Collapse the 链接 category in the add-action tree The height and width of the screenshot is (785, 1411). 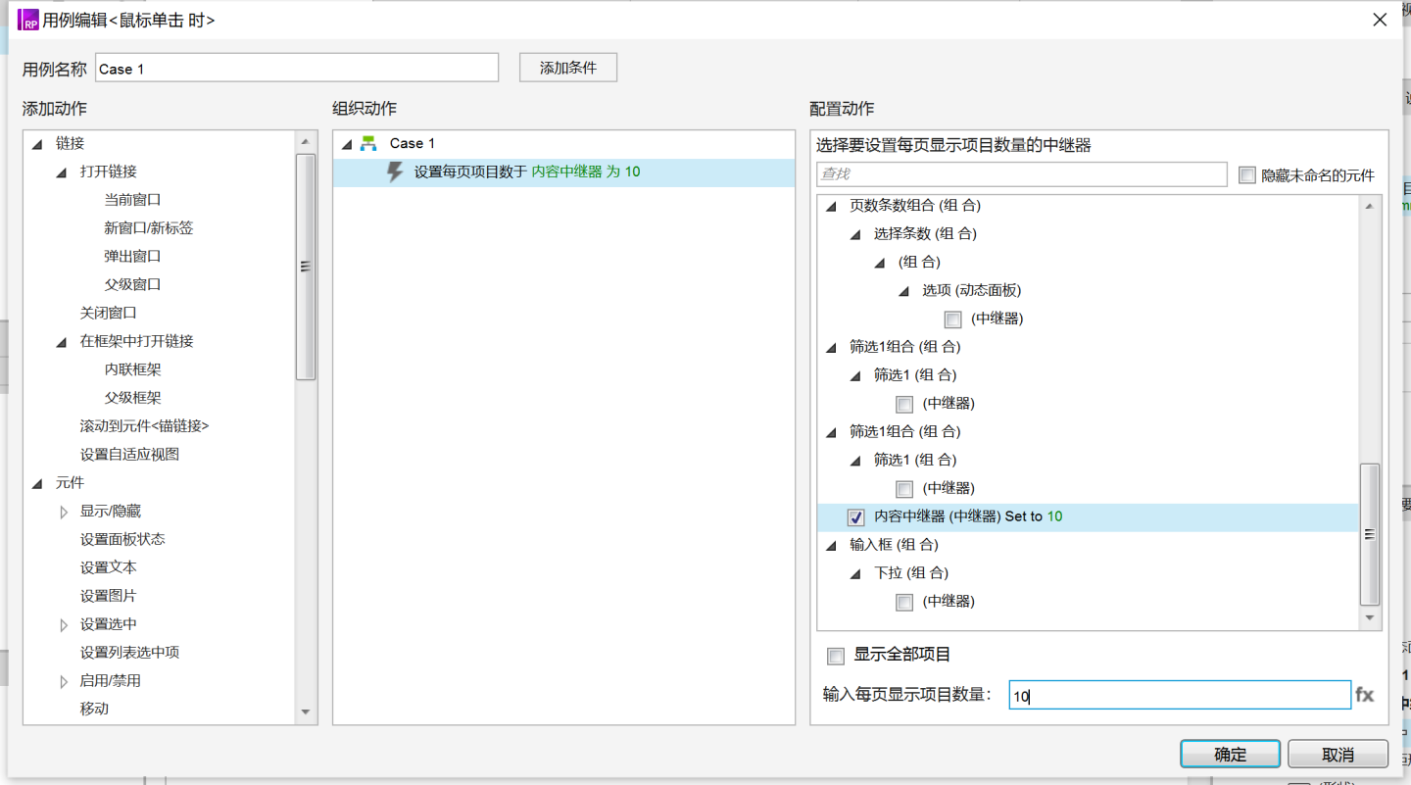[37, 144]
